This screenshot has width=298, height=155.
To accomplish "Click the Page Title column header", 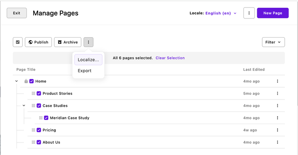I will coord(26,69).
